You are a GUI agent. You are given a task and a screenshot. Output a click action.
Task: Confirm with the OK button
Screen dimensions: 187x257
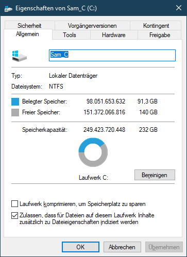pos(80,247)
